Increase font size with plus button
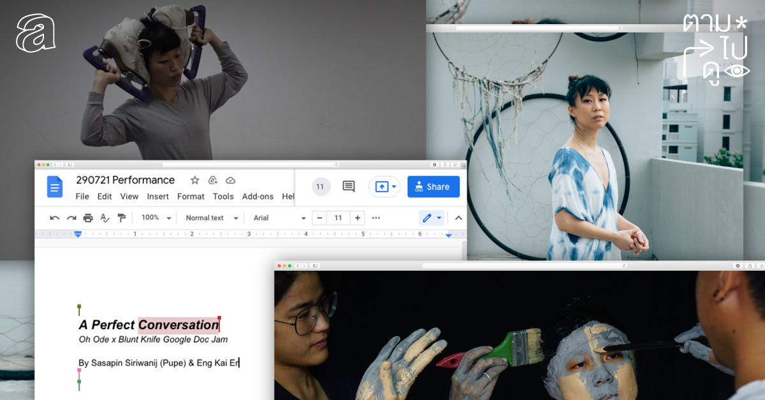 [x=358, y=218]
